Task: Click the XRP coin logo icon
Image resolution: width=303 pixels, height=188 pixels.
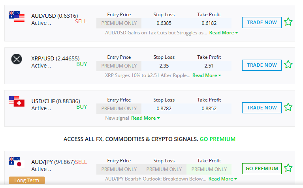Action: tap(17, 59)
